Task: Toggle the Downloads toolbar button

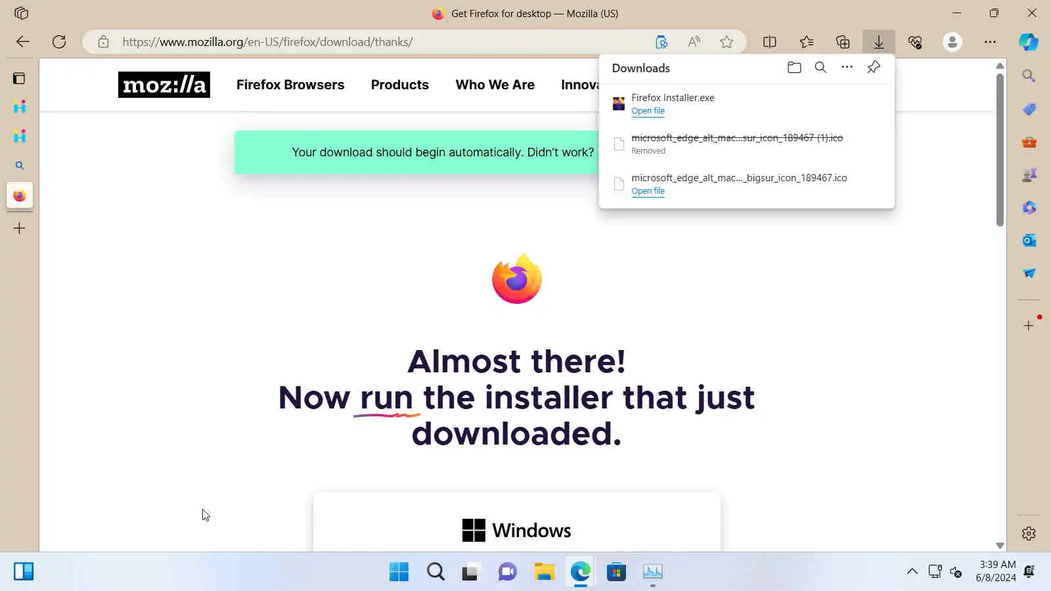Action: pos(879,42)
